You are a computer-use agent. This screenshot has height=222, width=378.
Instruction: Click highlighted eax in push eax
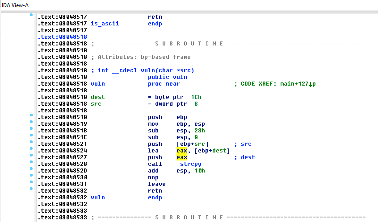(182, 157)
